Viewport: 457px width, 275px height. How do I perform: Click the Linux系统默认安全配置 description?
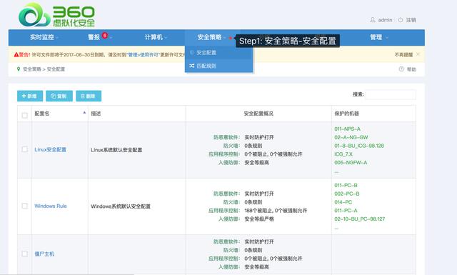116,150
